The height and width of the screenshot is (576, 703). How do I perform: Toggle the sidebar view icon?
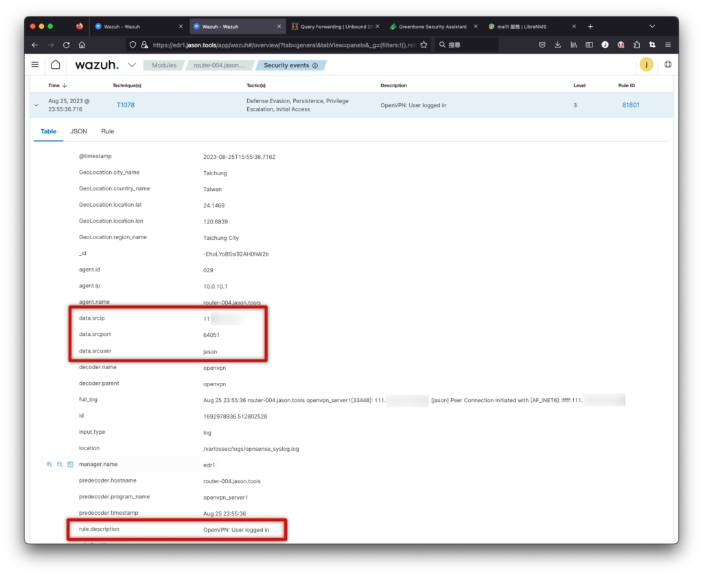click(x=589, y=45)
